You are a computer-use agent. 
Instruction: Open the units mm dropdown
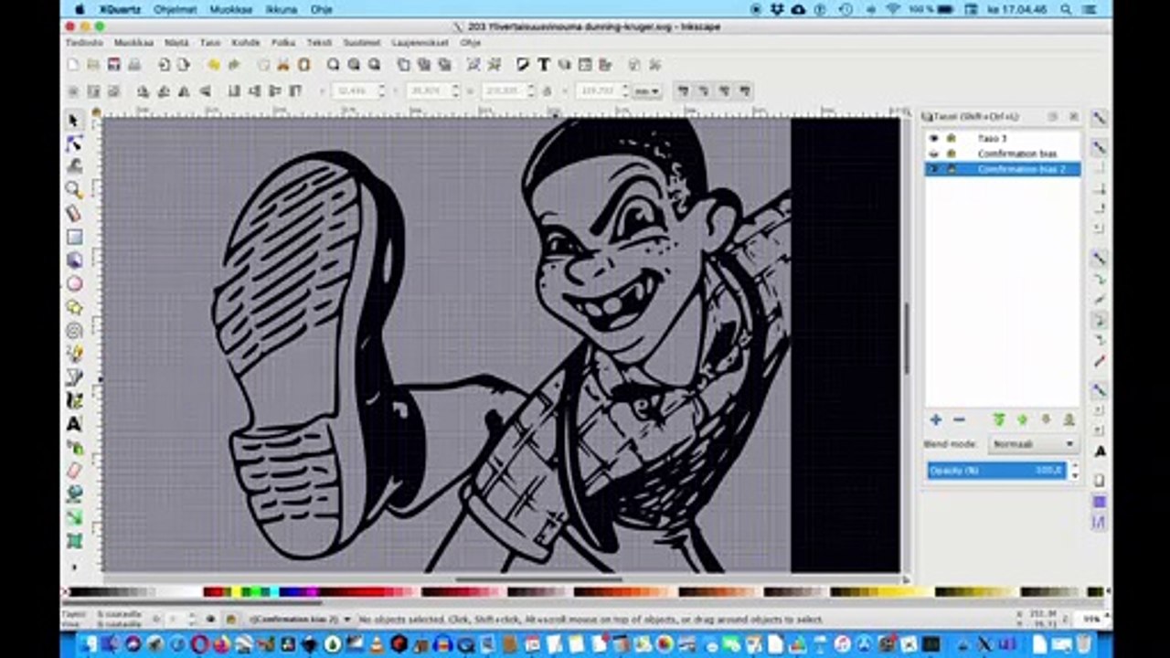point(647,91)
